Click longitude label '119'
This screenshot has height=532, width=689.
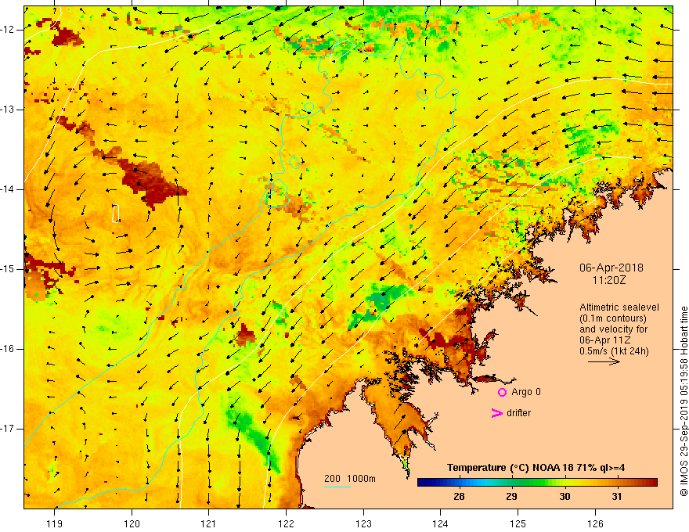pyautogui.click(x=55, y=523)
